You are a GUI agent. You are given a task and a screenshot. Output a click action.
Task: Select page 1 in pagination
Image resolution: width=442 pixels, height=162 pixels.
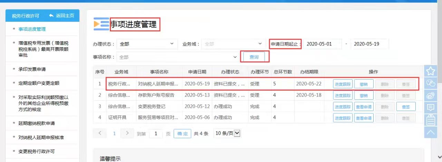click(115, 133)
